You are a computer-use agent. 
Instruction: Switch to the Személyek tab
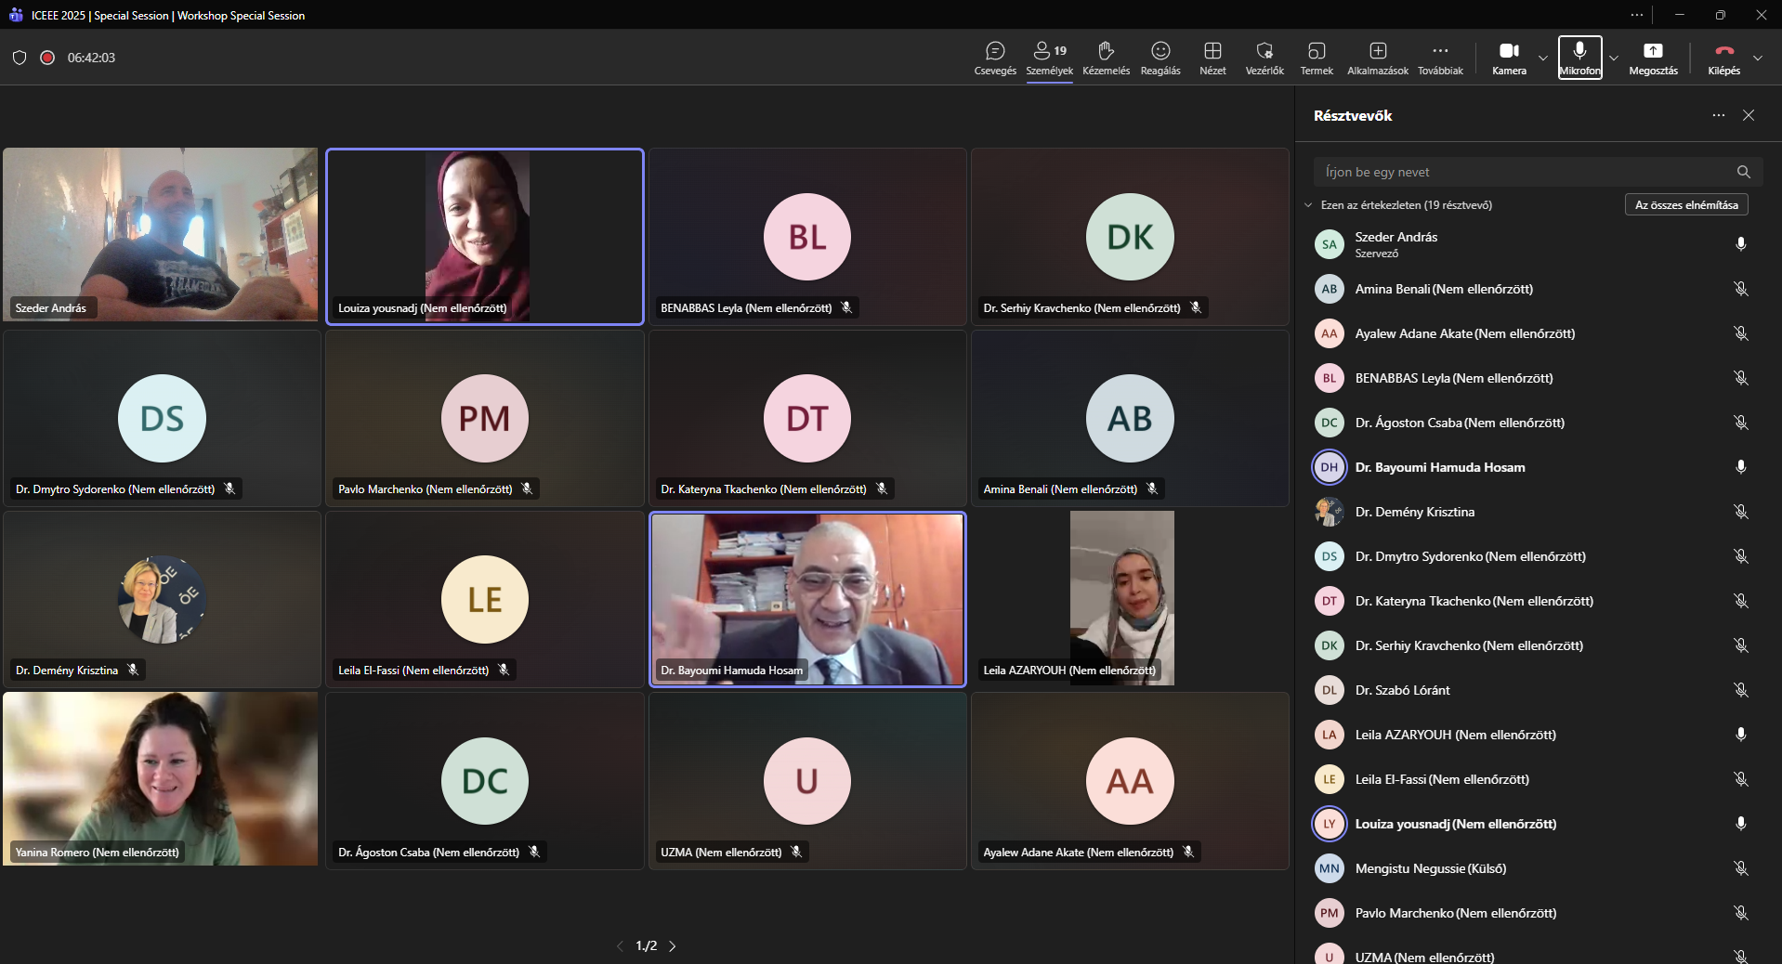coord(1049,58)
